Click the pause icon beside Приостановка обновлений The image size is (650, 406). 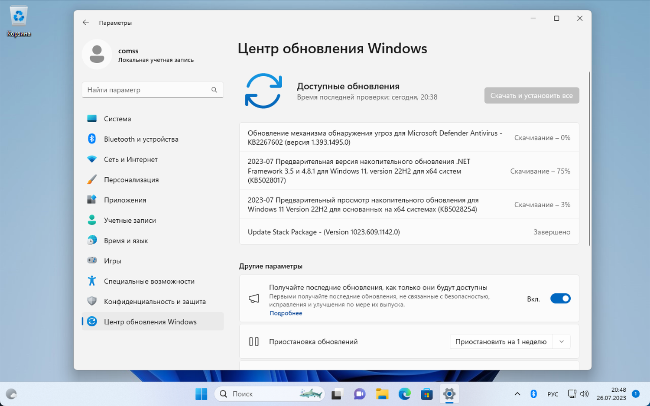[254, 341]
